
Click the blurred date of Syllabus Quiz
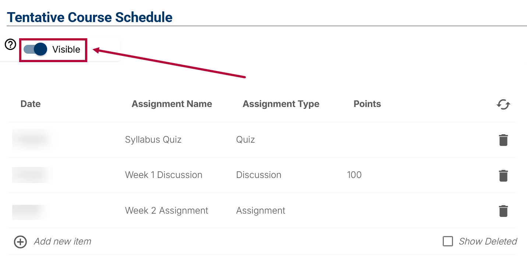32,140
